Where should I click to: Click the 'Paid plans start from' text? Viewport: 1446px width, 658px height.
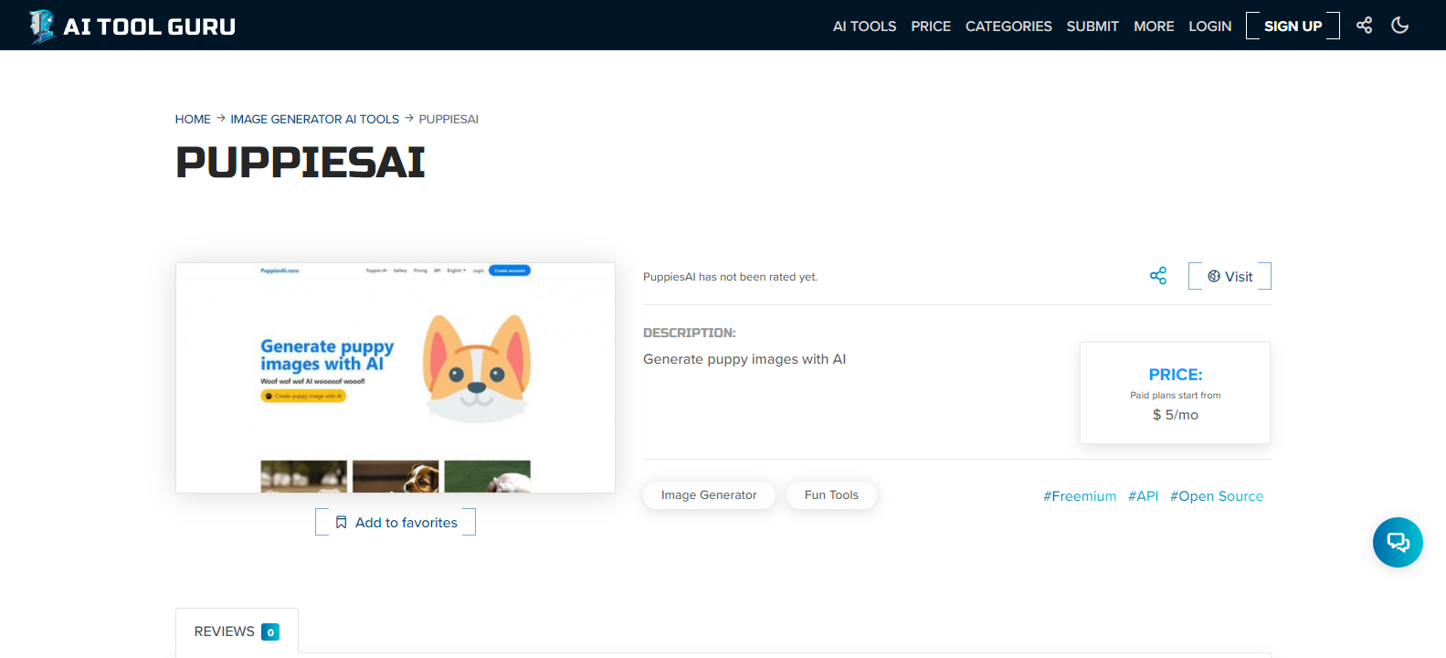point(1176,395)
